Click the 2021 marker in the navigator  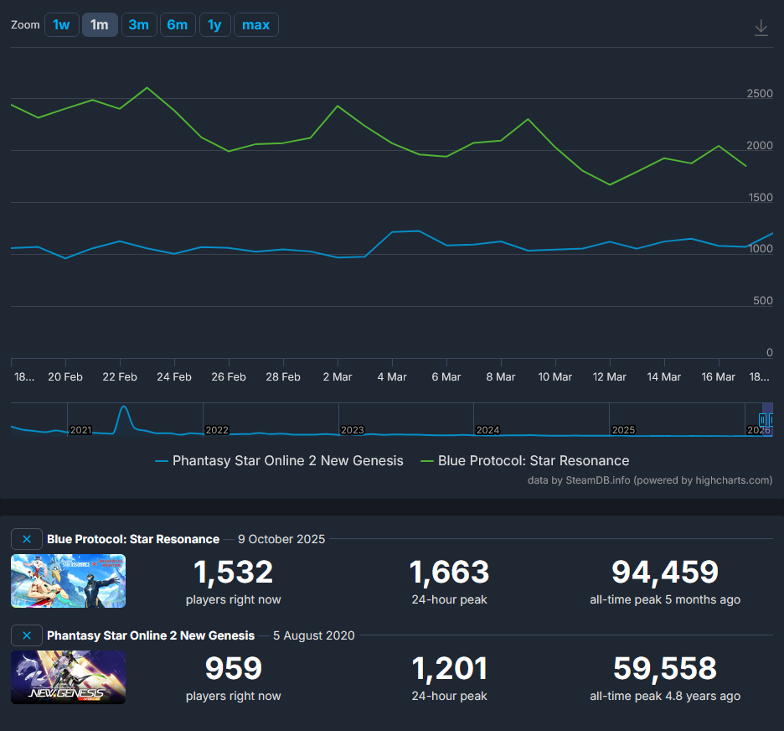[x=80, y=430]
